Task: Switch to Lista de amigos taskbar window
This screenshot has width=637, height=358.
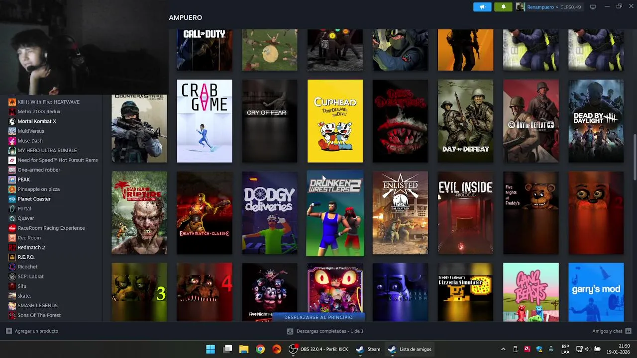Action: point(410,349)
